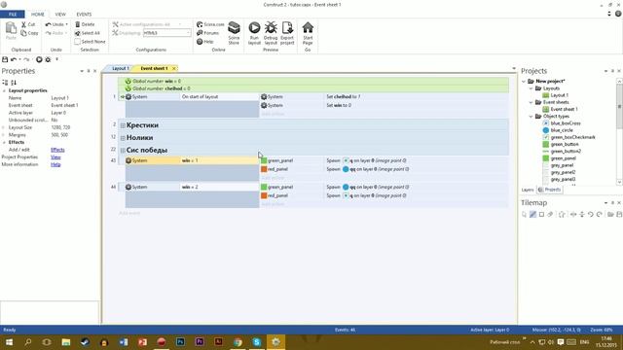The height and width of the screenshot is (350, 623).
Task: Click the Scirra.com button
Action: (x=210, y=24)
